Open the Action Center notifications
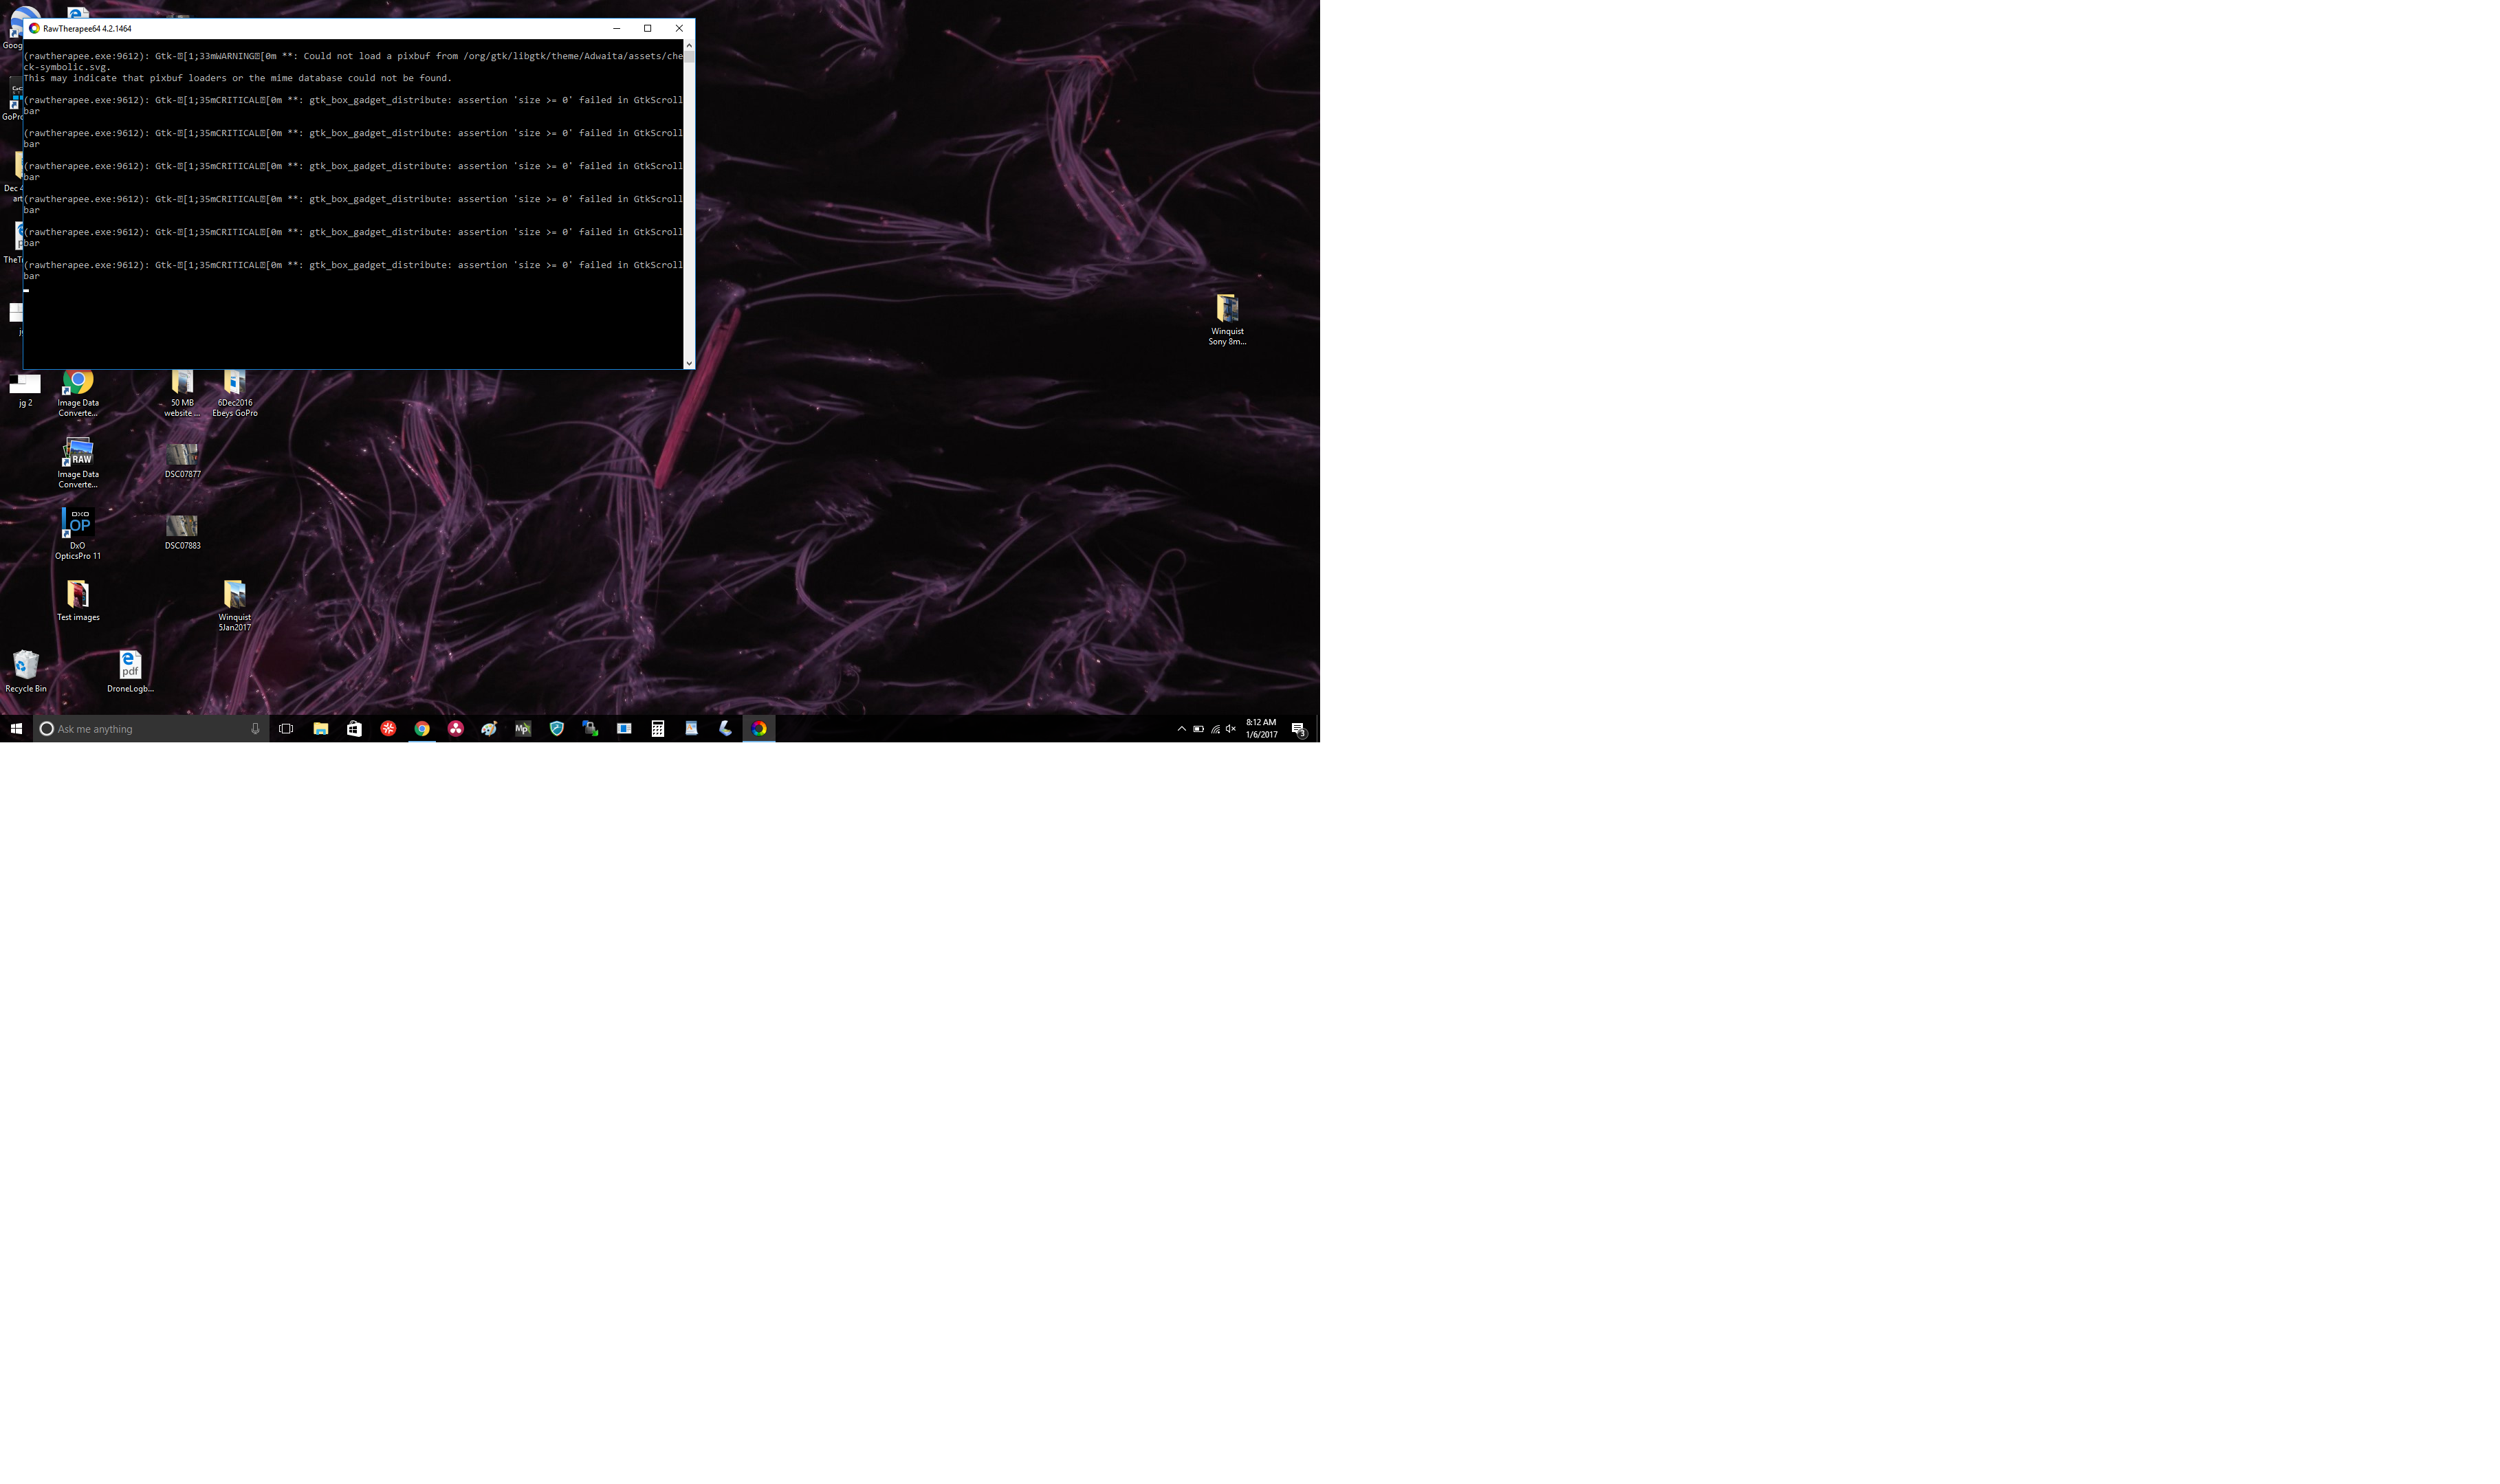 pos(1298,729)
